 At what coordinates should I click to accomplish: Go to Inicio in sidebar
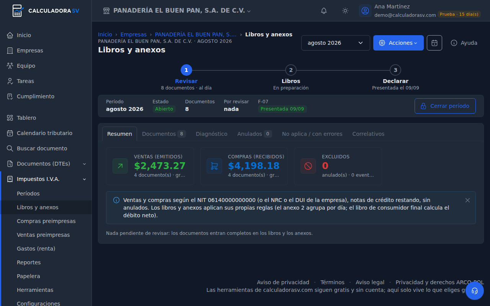[x=46, y=35]
